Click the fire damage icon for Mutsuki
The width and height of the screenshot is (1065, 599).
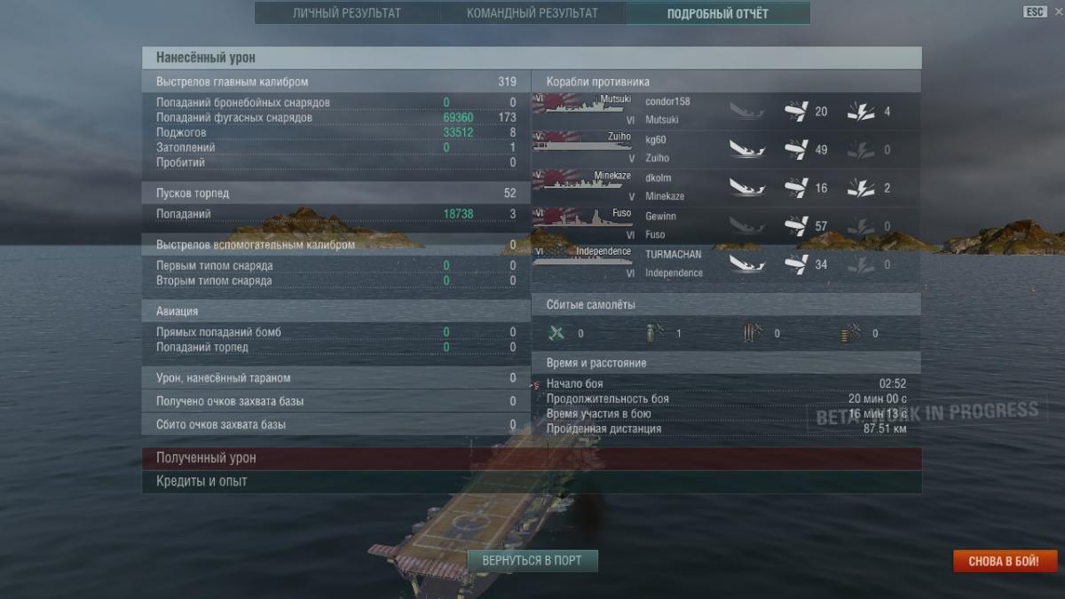coord(860,111)
